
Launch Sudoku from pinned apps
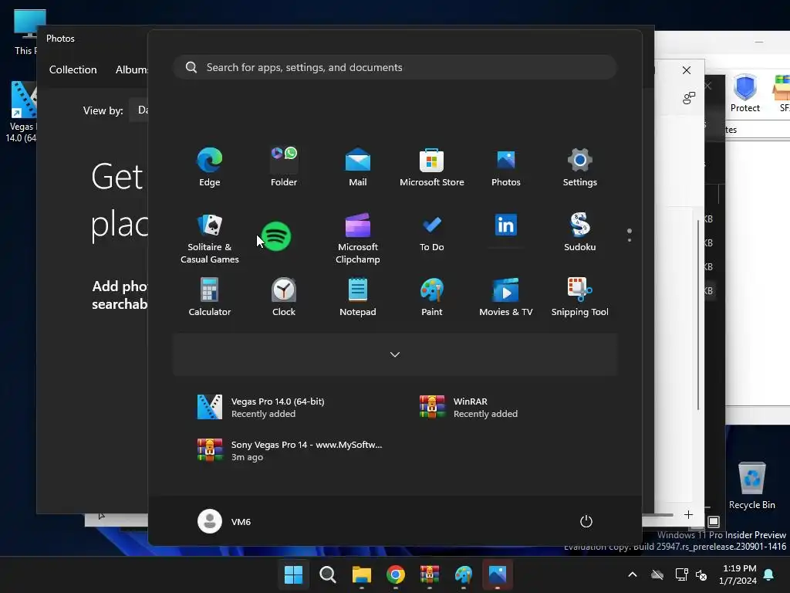click(x=580, y=233)
